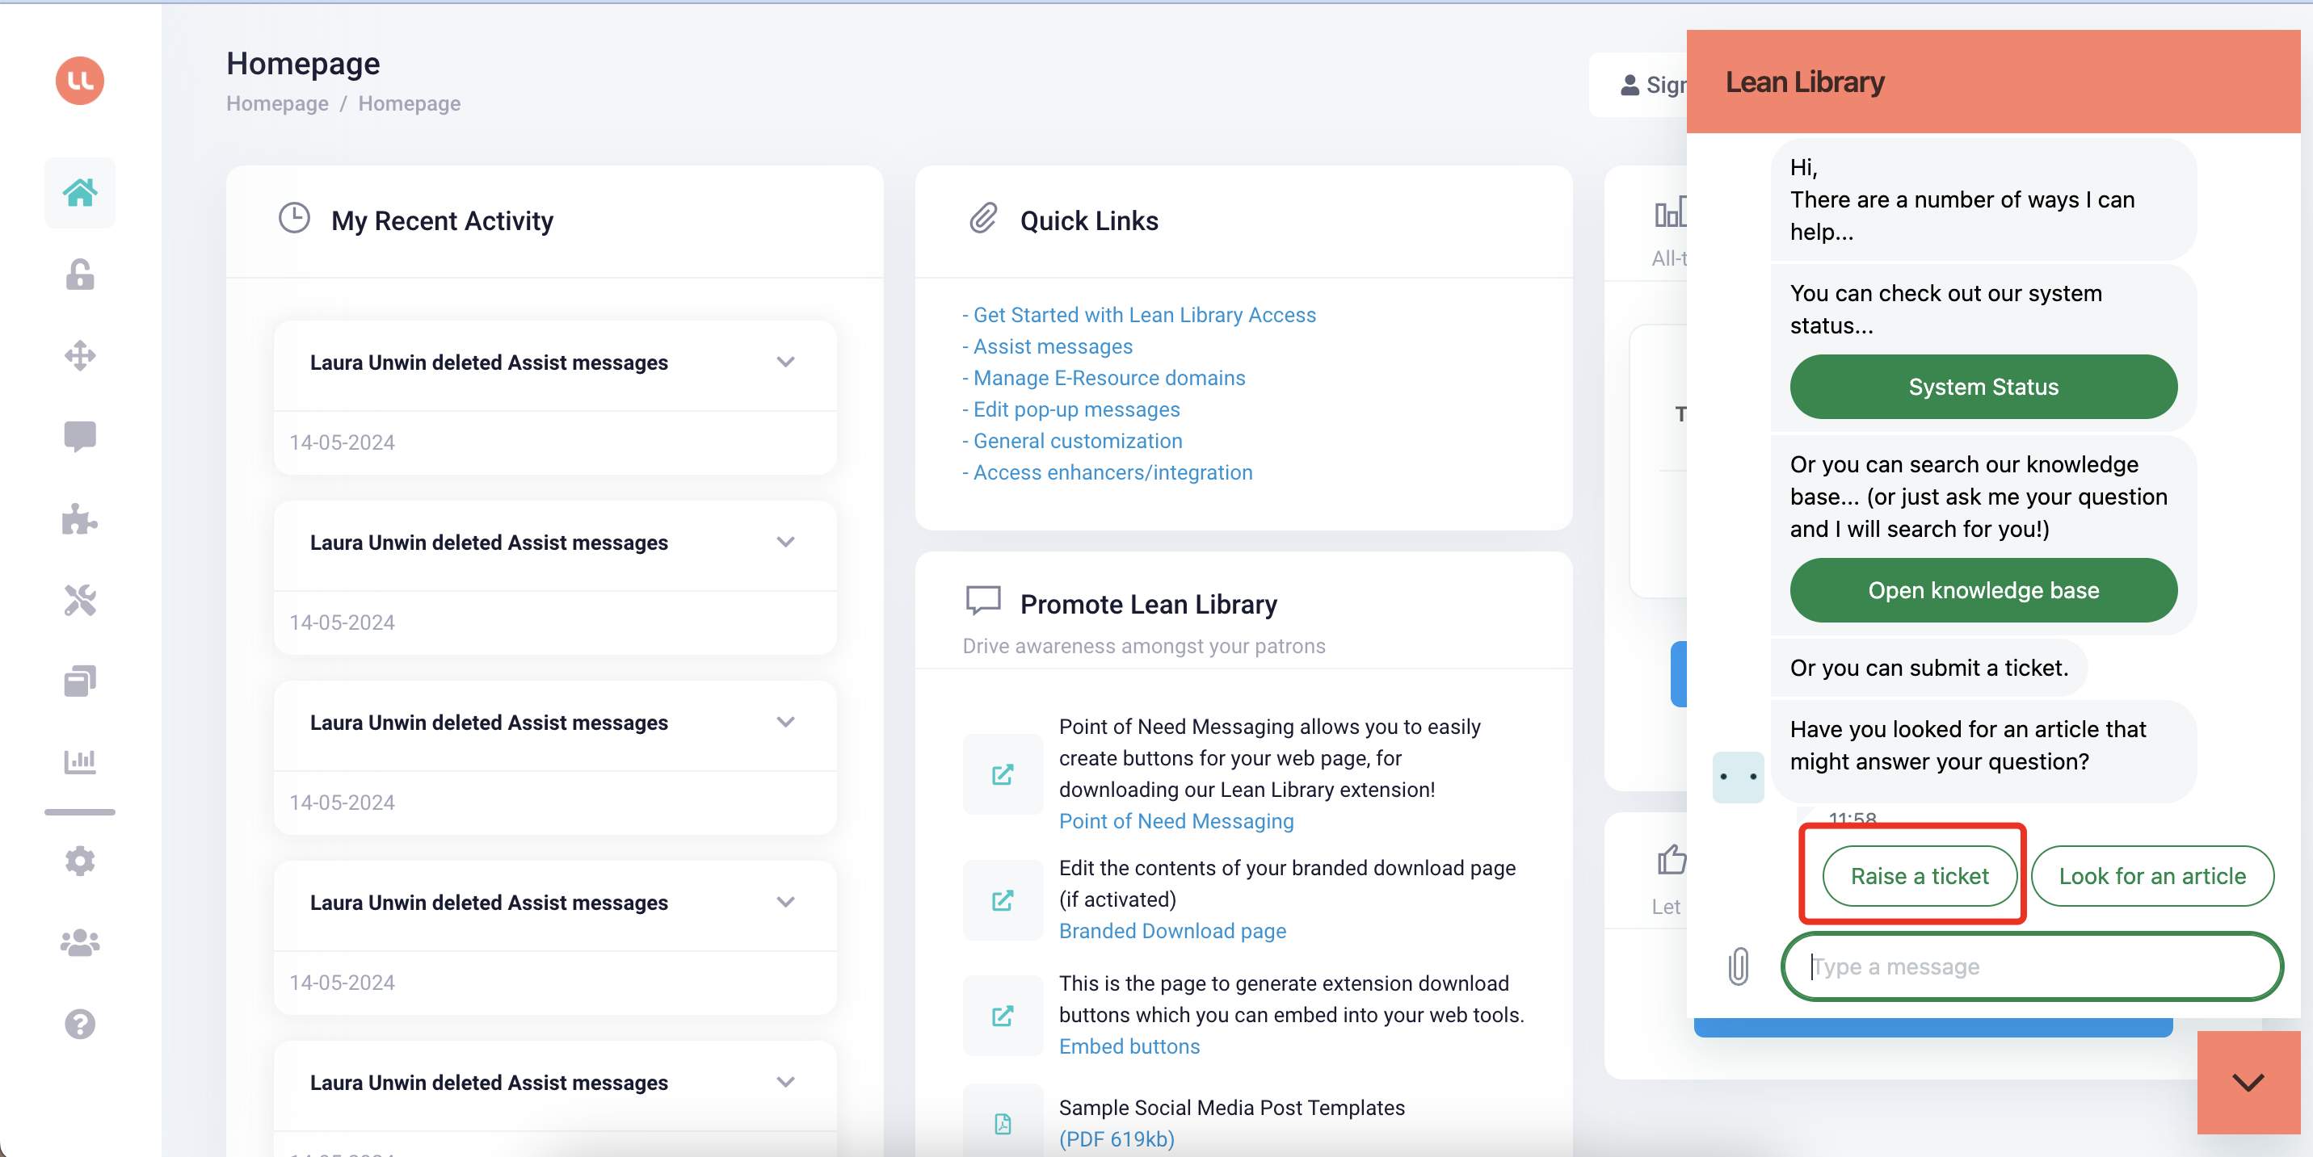
Task: Click the first Homepage breadcrumb
Action: [x=277, y=103]
